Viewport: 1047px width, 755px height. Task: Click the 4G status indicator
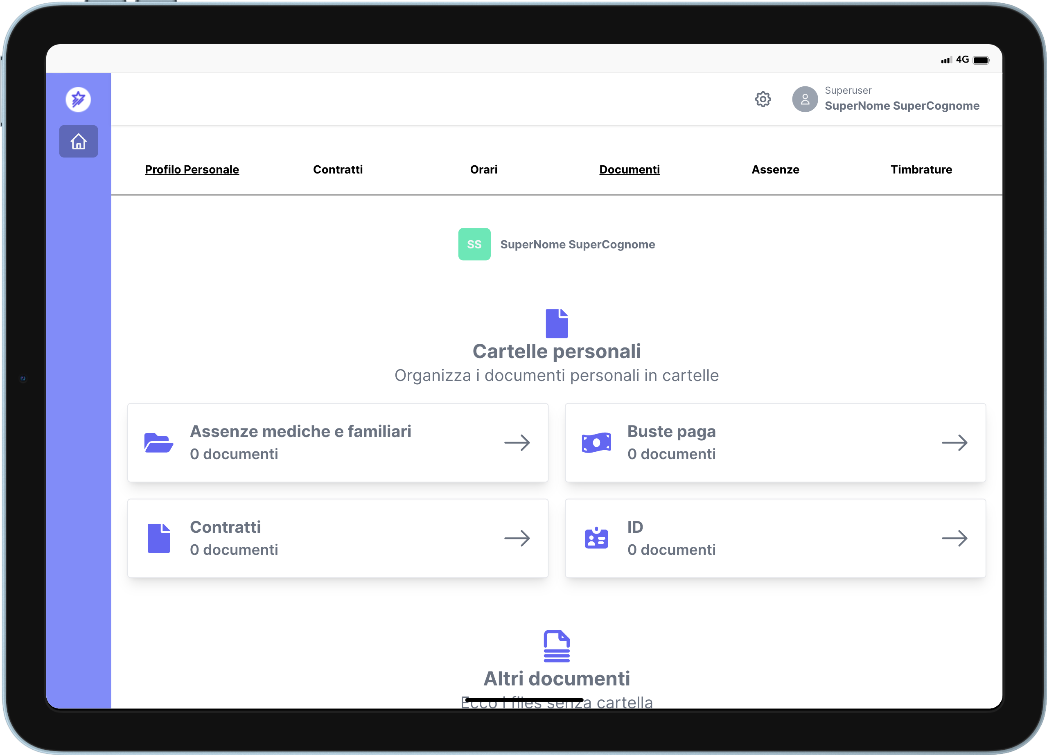tap(964, 59)
